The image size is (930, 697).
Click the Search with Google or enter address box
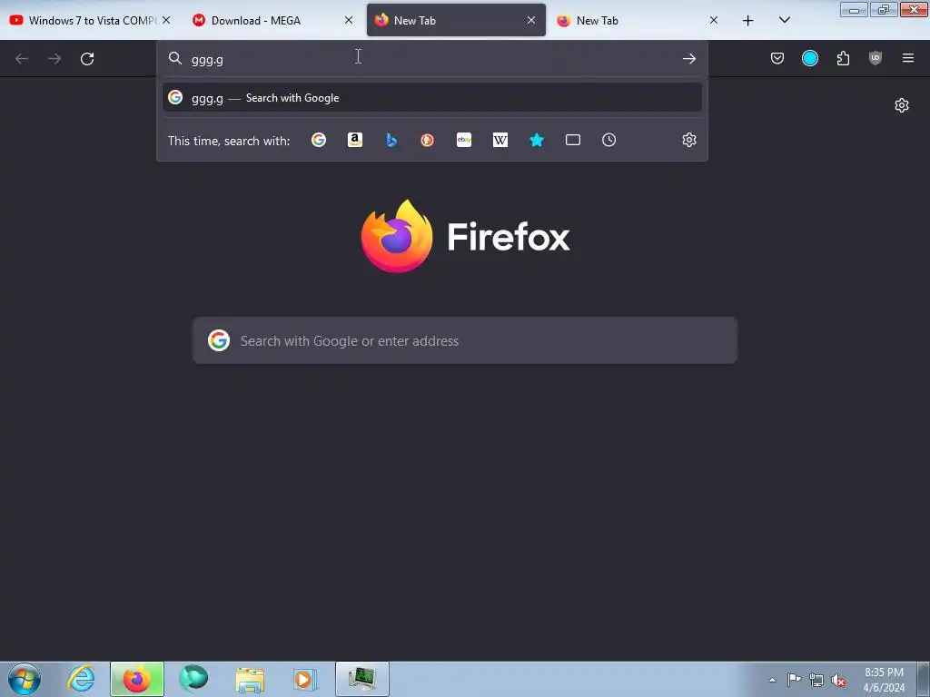465,341
